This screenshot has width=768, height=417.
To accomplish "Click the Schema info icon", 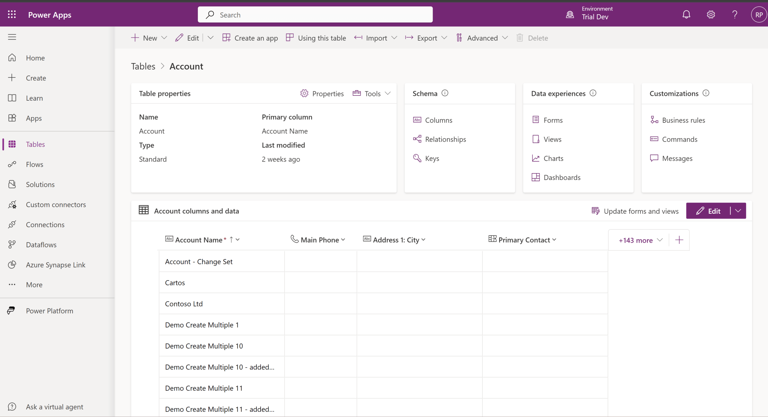I will (445, 93).
